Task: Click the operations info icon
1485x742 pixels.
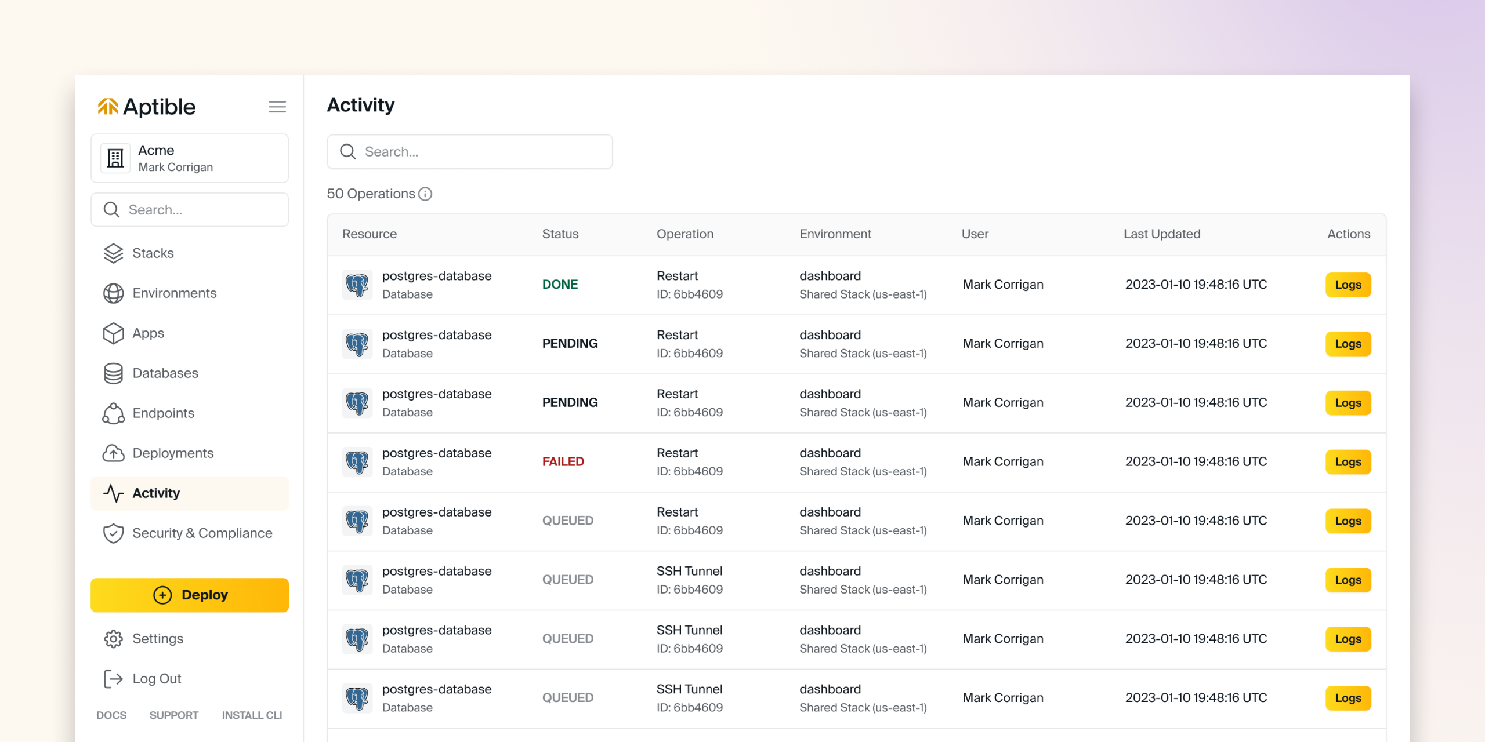Action: 425,194
